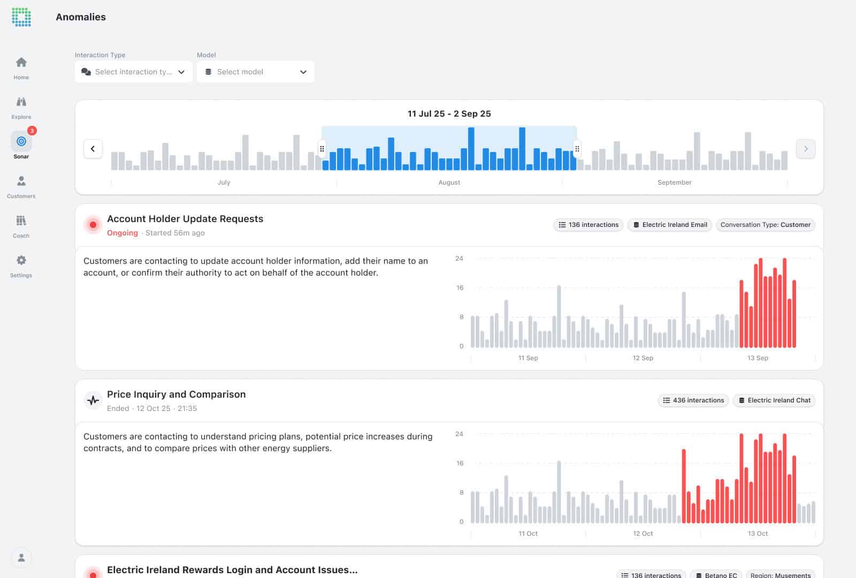
Task: Expand the date range using the right chevron
Action: point(806,149)
